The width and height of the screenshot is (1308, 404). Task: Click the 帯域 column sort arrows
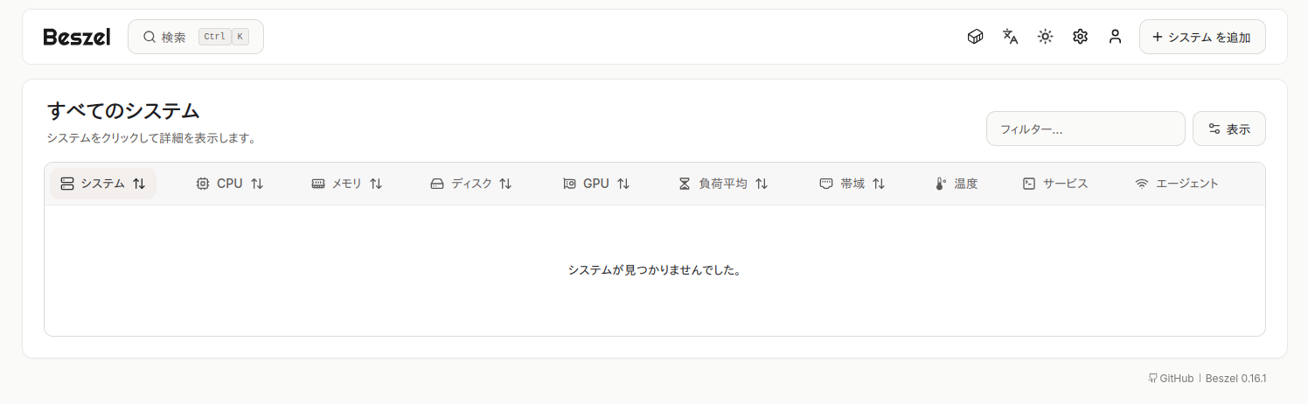(x=879, y=184)
